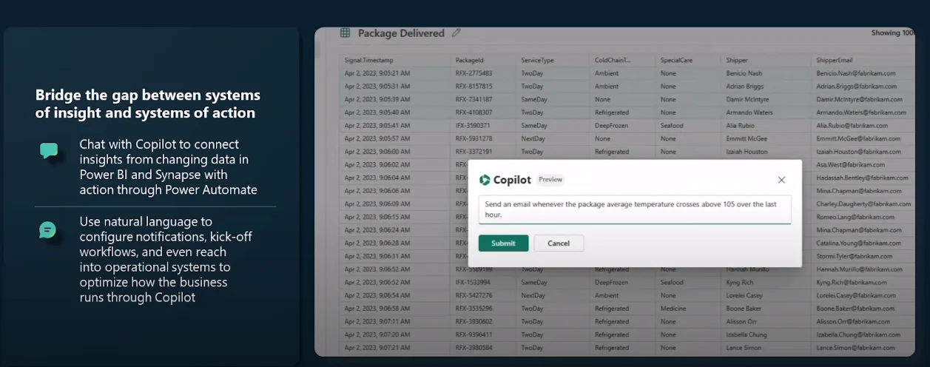Click timestamp Apr 2, 2023, 9:05:21 AM
Screen dimensions: 930x367
[377, 73]
